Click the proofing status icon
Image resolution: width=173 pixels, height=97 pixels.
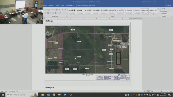(17, 91)
